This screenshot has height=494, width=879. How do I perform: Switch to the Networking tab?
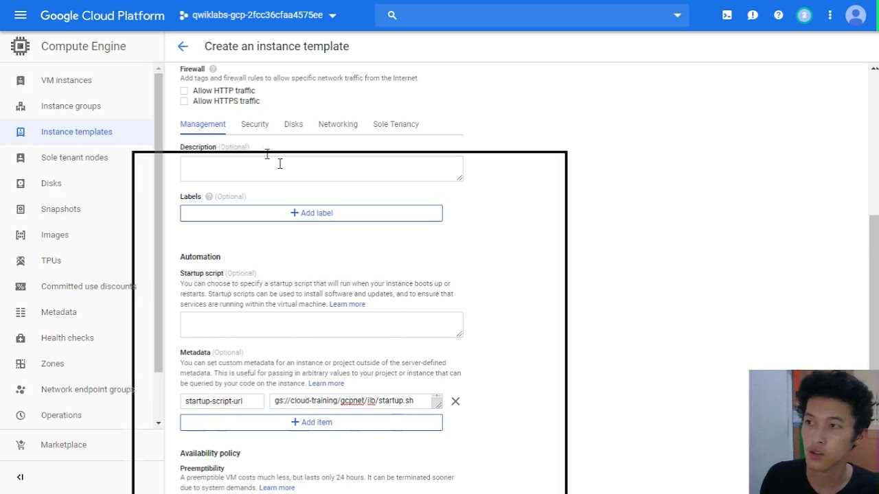[x=338, y=124]
